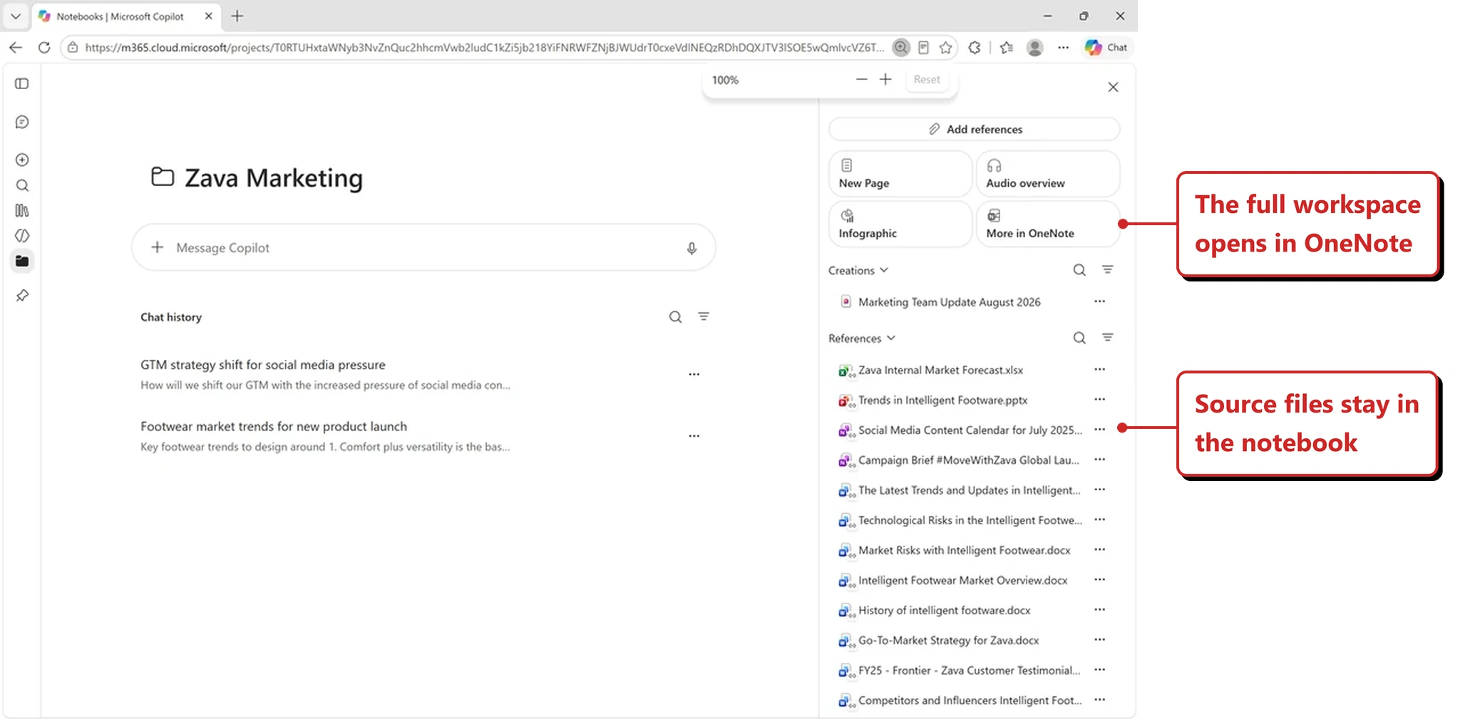Click the pin icon in the left sidebar

(22, 295)
